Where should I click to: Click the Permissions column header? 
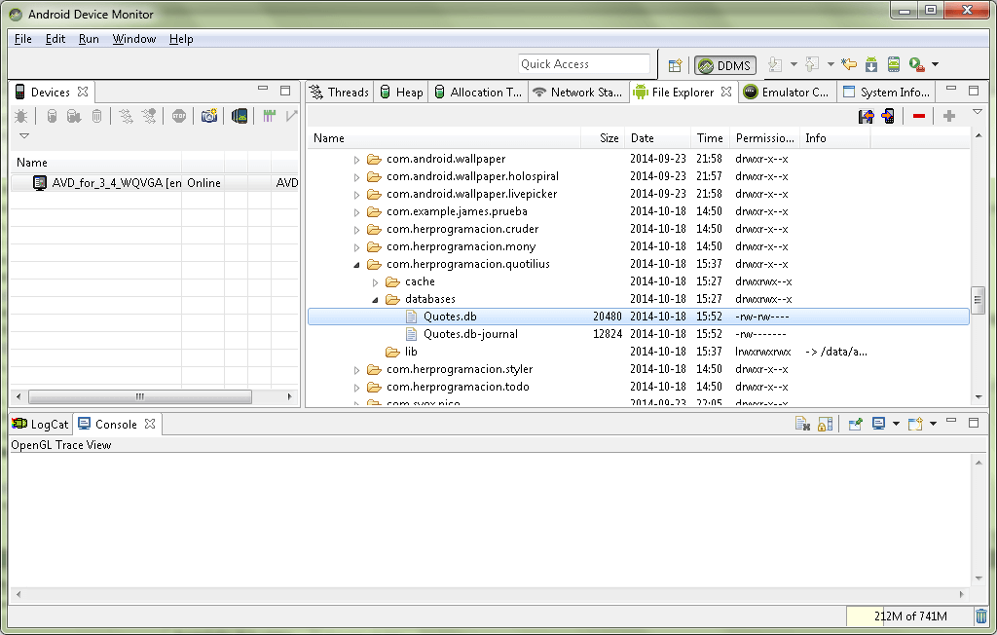coord(765,138)
